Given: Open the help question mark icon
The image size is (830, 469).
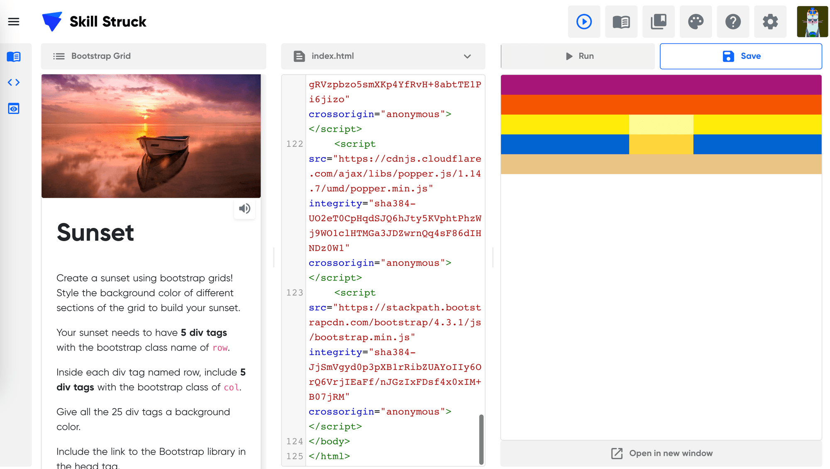Looking at the screenshot, I should [733, 22].
